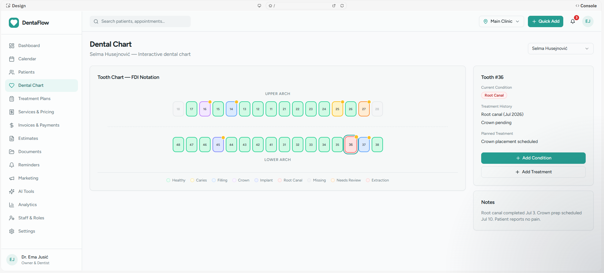This screenshot has width=604, height=273.
Task: Expand the Main Clinic location dropdown
Action: (501, 21)
